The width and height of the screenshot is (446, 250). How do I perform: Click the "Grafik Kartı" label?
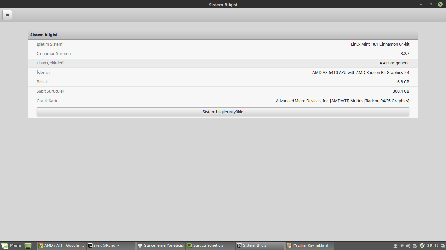(47, 101)
